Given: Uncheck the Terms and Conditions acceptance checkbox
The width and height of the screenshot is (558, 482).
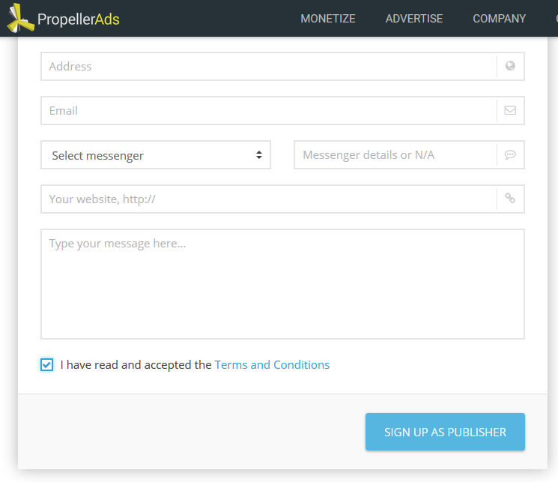Looking at the screenshot, I should pyautogui.click(x=47, y=364).
